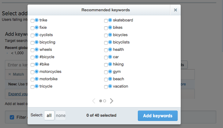Click the blue indicator dot next to skateboard
Screen dimensions: 223x128
110,20
